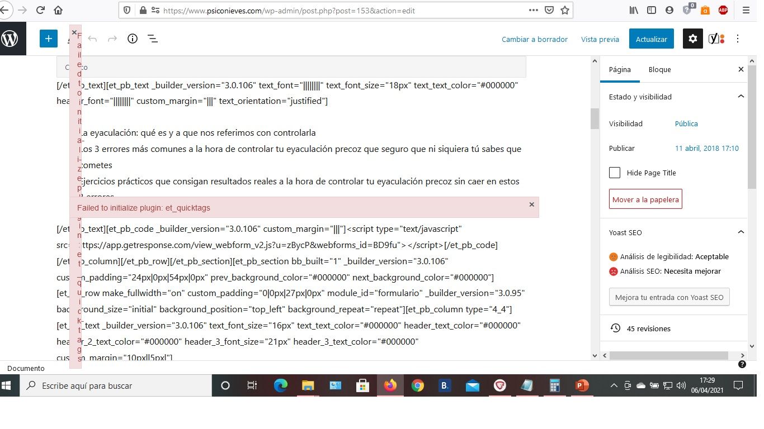The image size is (764, 429).
Task: Go to Firefox home page
Action: [58, 10]
